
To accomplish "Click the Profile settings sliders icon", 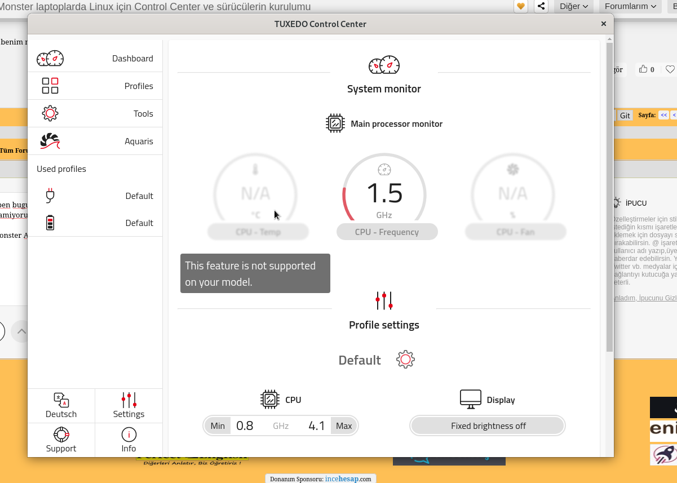I will 384,300.
